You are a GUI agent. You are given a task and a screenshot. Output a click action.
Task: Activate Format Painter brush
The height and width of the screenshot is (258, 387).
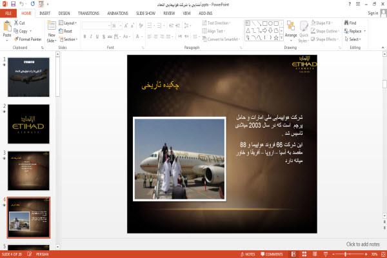tap(28, 39)
